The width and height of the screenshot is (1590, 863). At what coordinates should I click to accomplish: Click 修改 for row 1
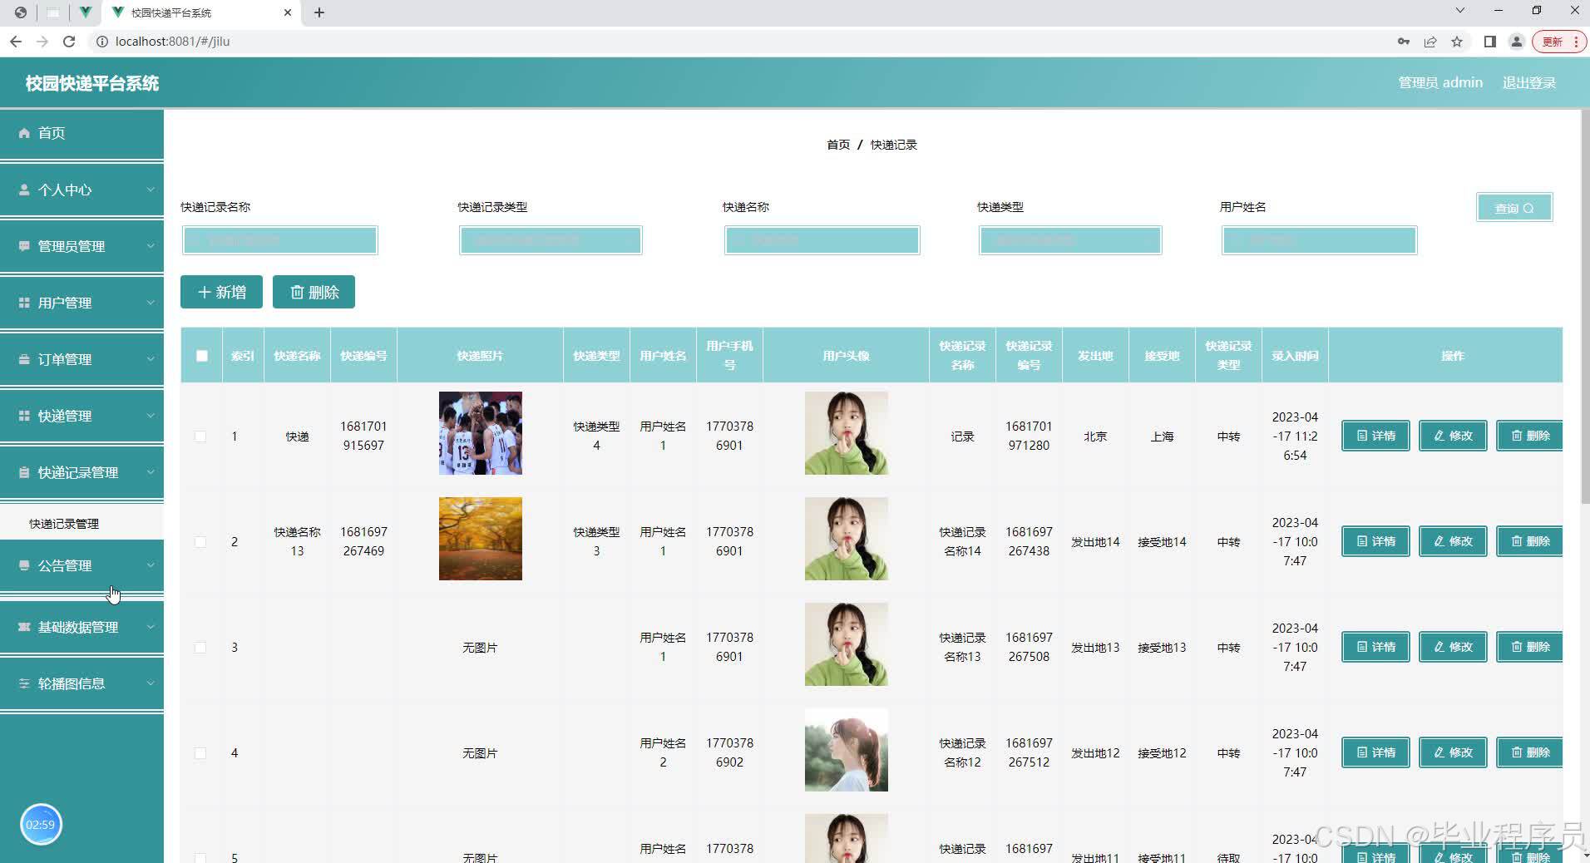(x=1453, y=436)
